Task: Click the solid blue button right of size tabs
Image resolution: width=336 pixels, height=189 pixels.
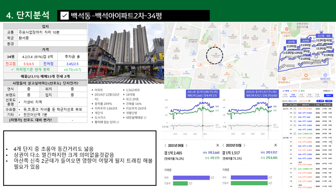Action: (x=328, y=96)
